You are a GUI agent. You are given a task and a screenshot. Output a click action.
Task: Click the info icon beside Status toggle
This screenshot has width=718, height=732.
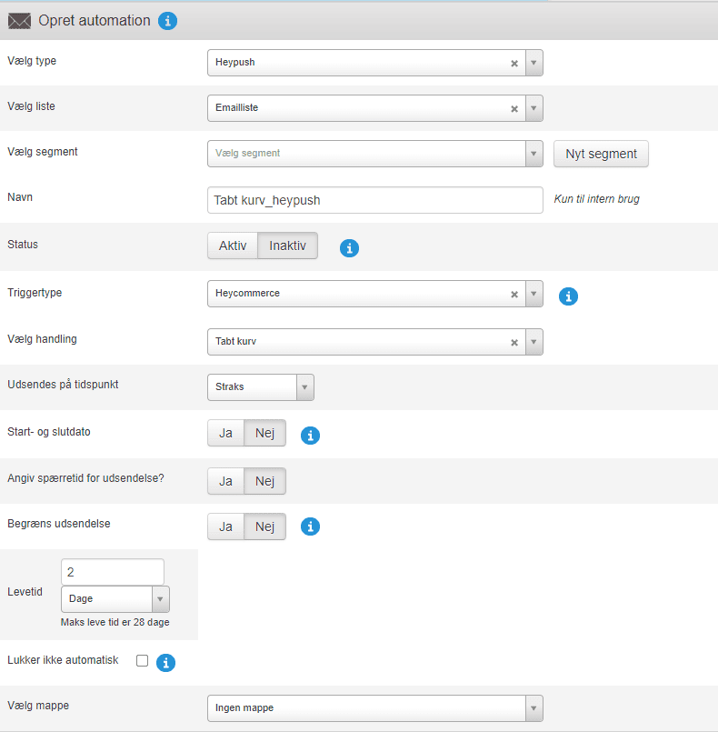click(349, 247)
